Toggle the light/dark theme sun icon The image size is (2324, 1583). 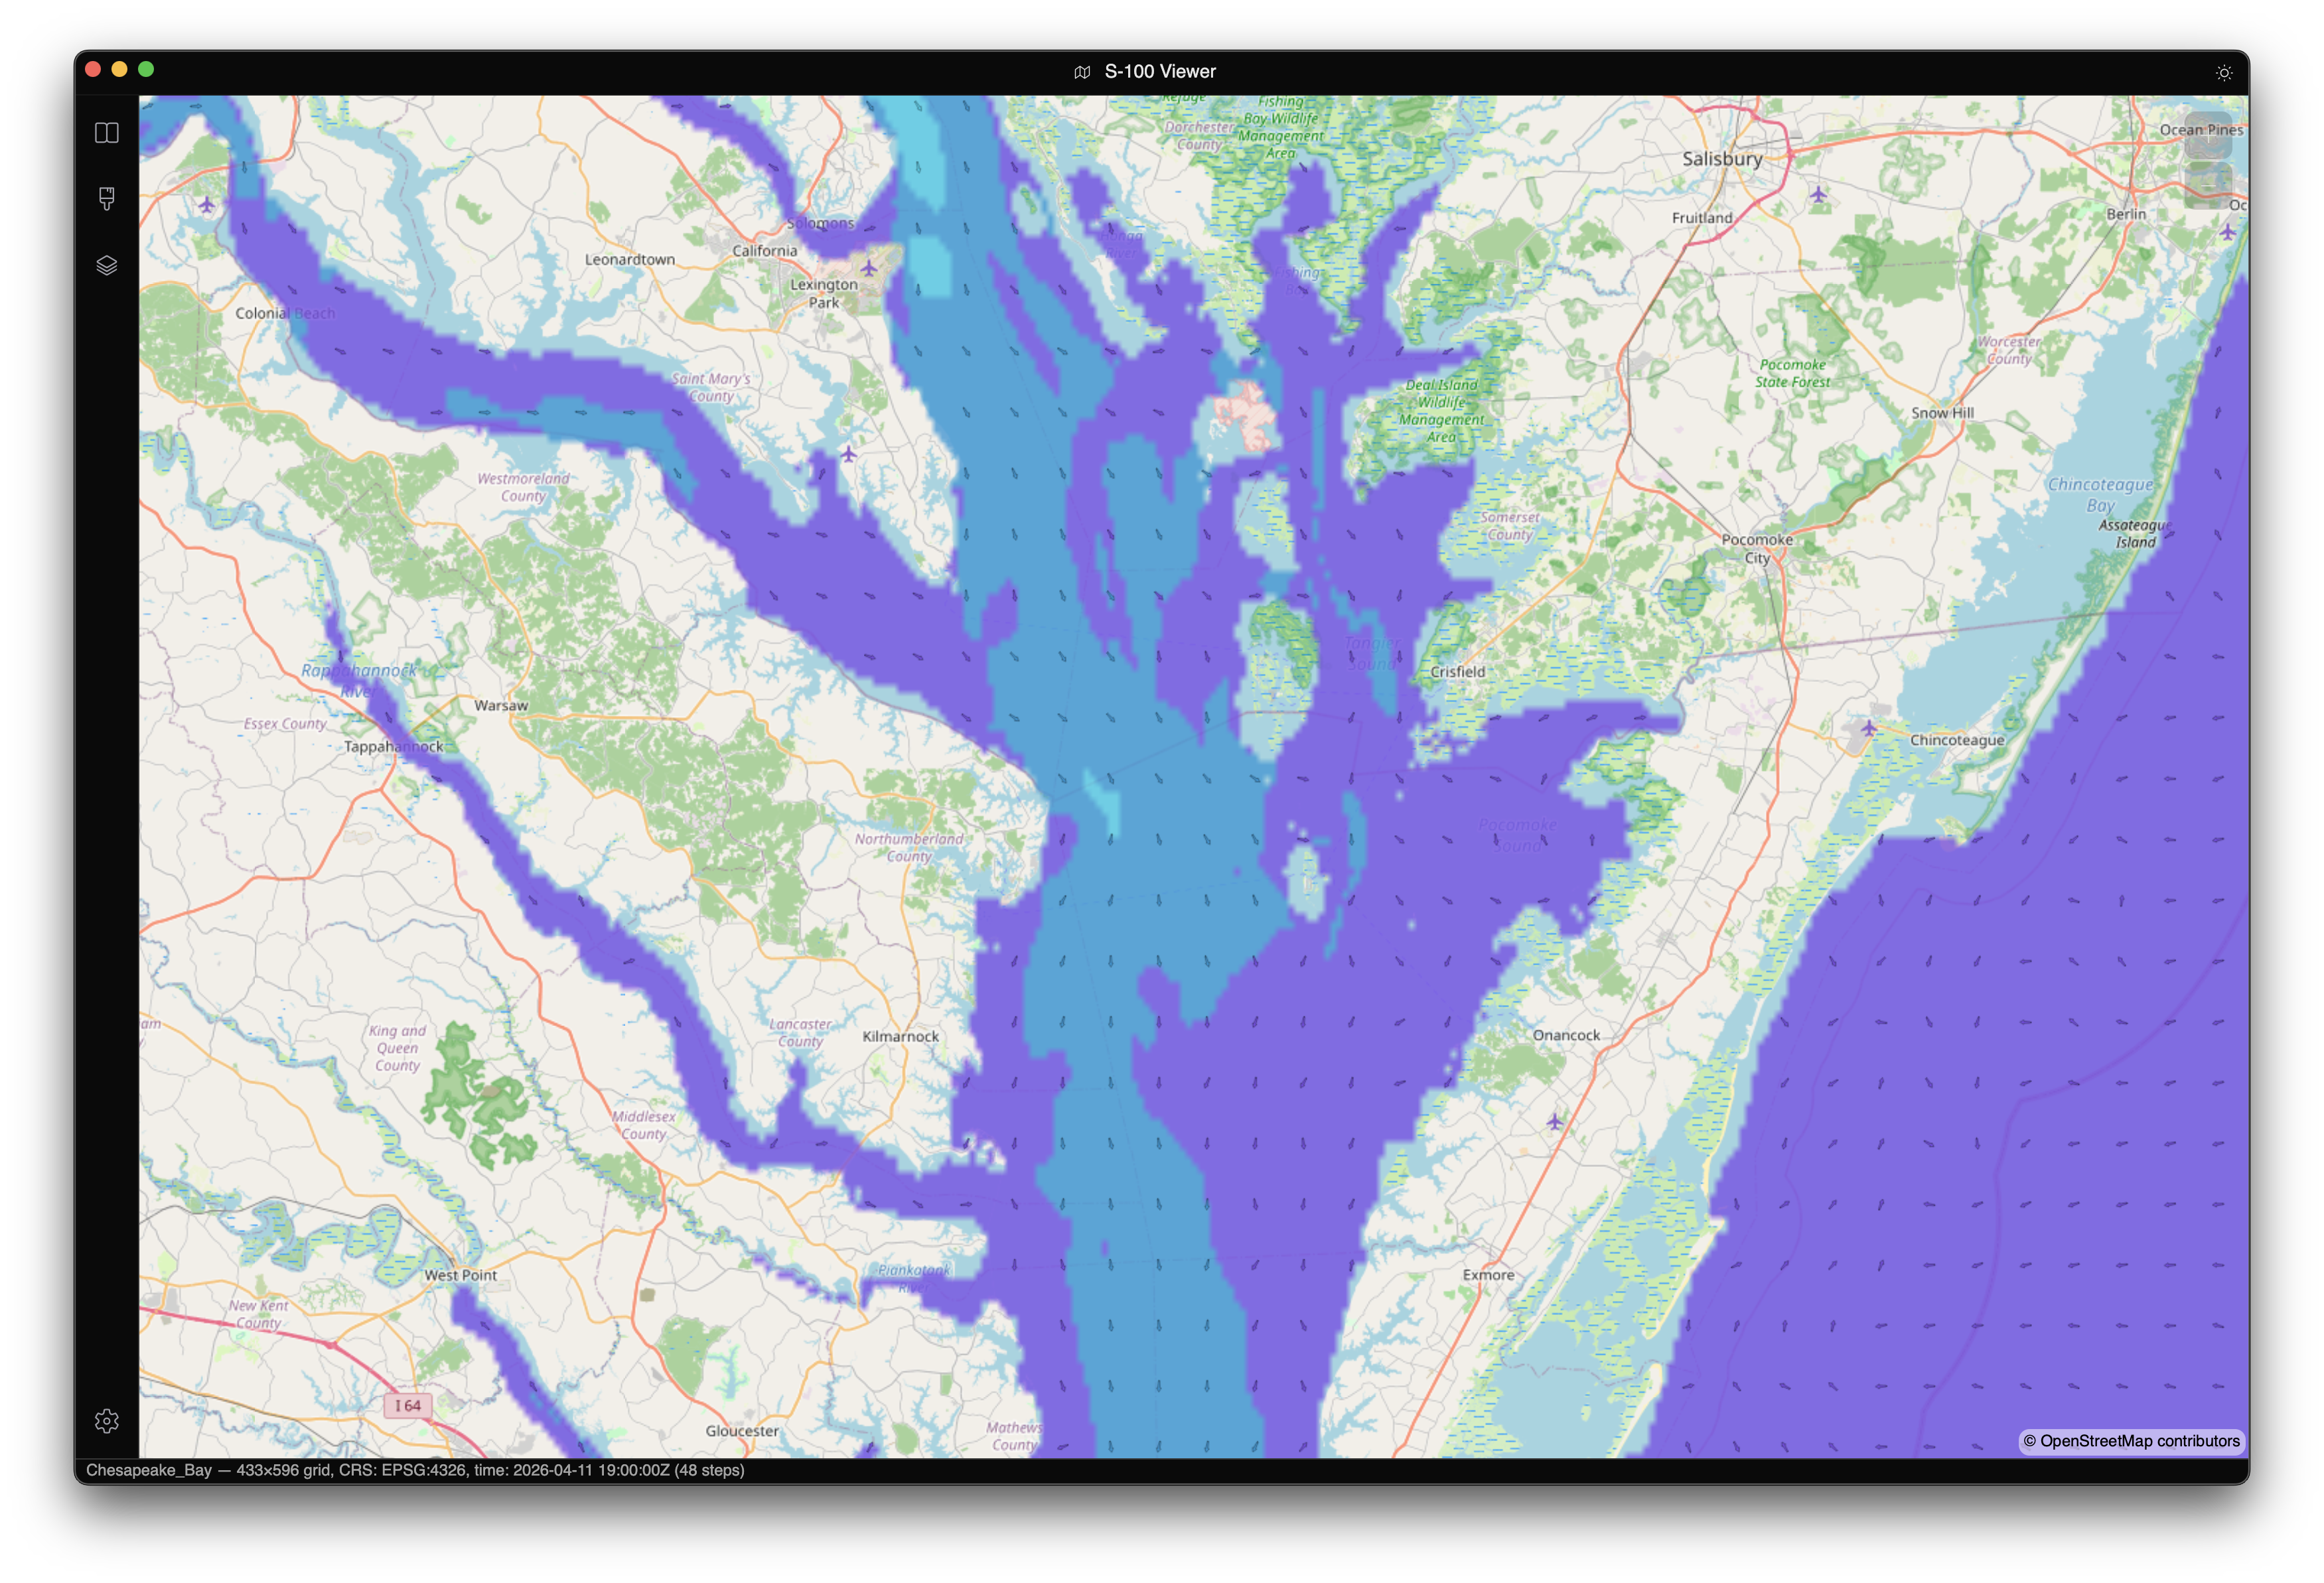tap(2224, 72)
